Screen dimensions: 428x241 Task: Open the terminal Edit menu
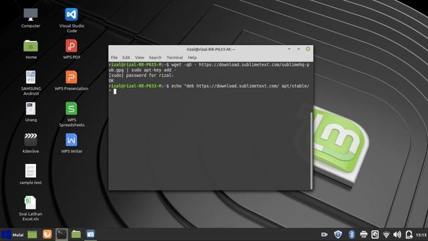(x=126, y=58)
